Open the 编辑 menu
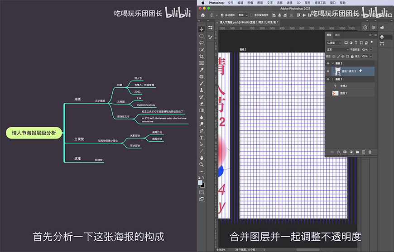The width and height of the screenshot is (394, 252). pyautogui.click(x=240, y=3)
